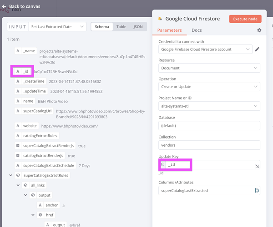Viewport: 273px width, 227px height.
Task: Click the boolean icon beside catalogExtractRenderJs
Action: tap(18, 156)
